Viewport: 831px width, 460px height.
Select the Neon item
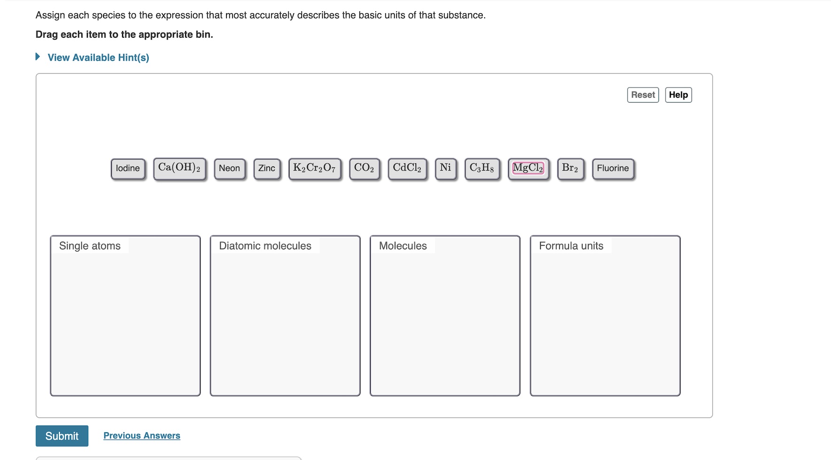pos(229,168)
